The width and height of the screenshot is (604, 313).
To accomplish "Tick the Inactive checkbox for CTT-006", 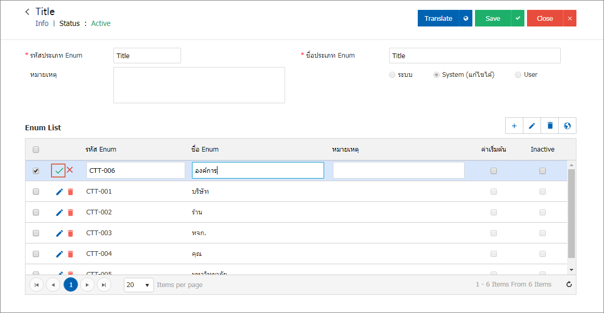I will tap(543, 171).
